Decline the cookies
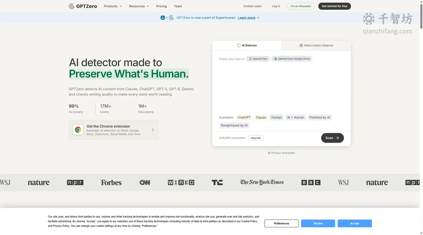 318,223
